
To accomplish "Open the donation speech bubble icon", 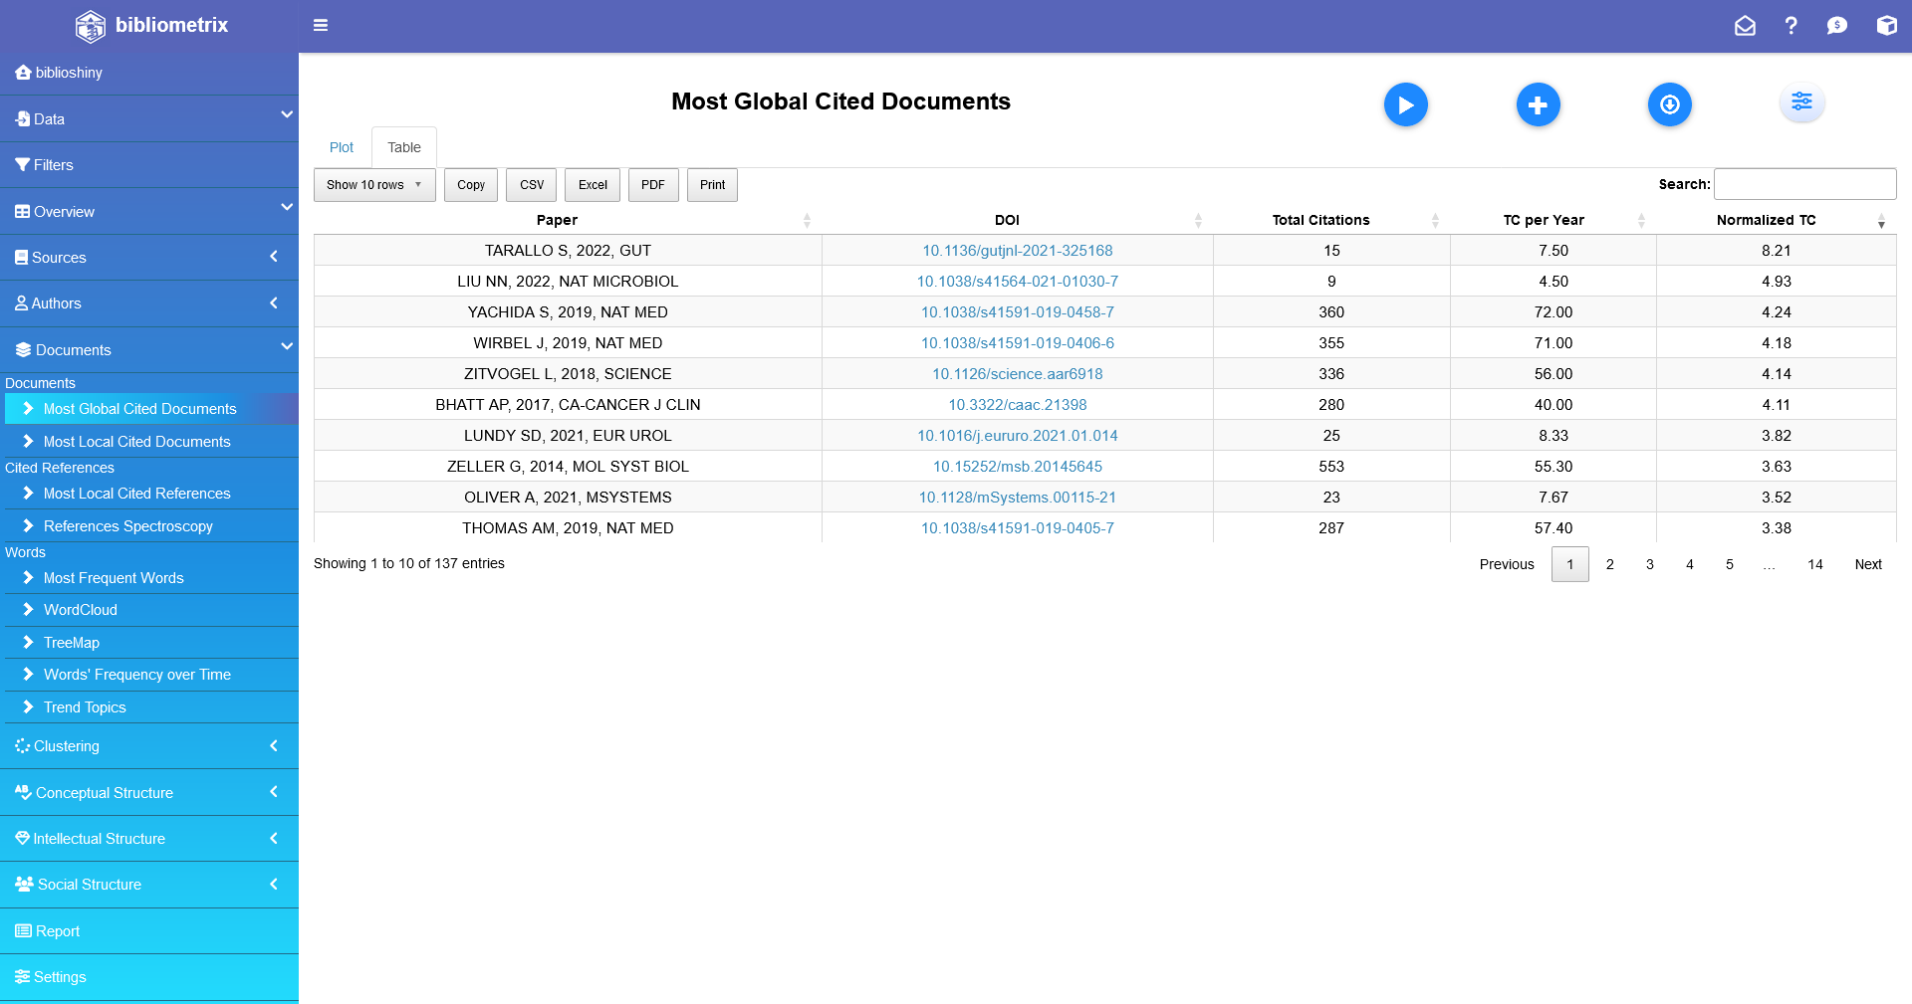I will point(1837,26).
